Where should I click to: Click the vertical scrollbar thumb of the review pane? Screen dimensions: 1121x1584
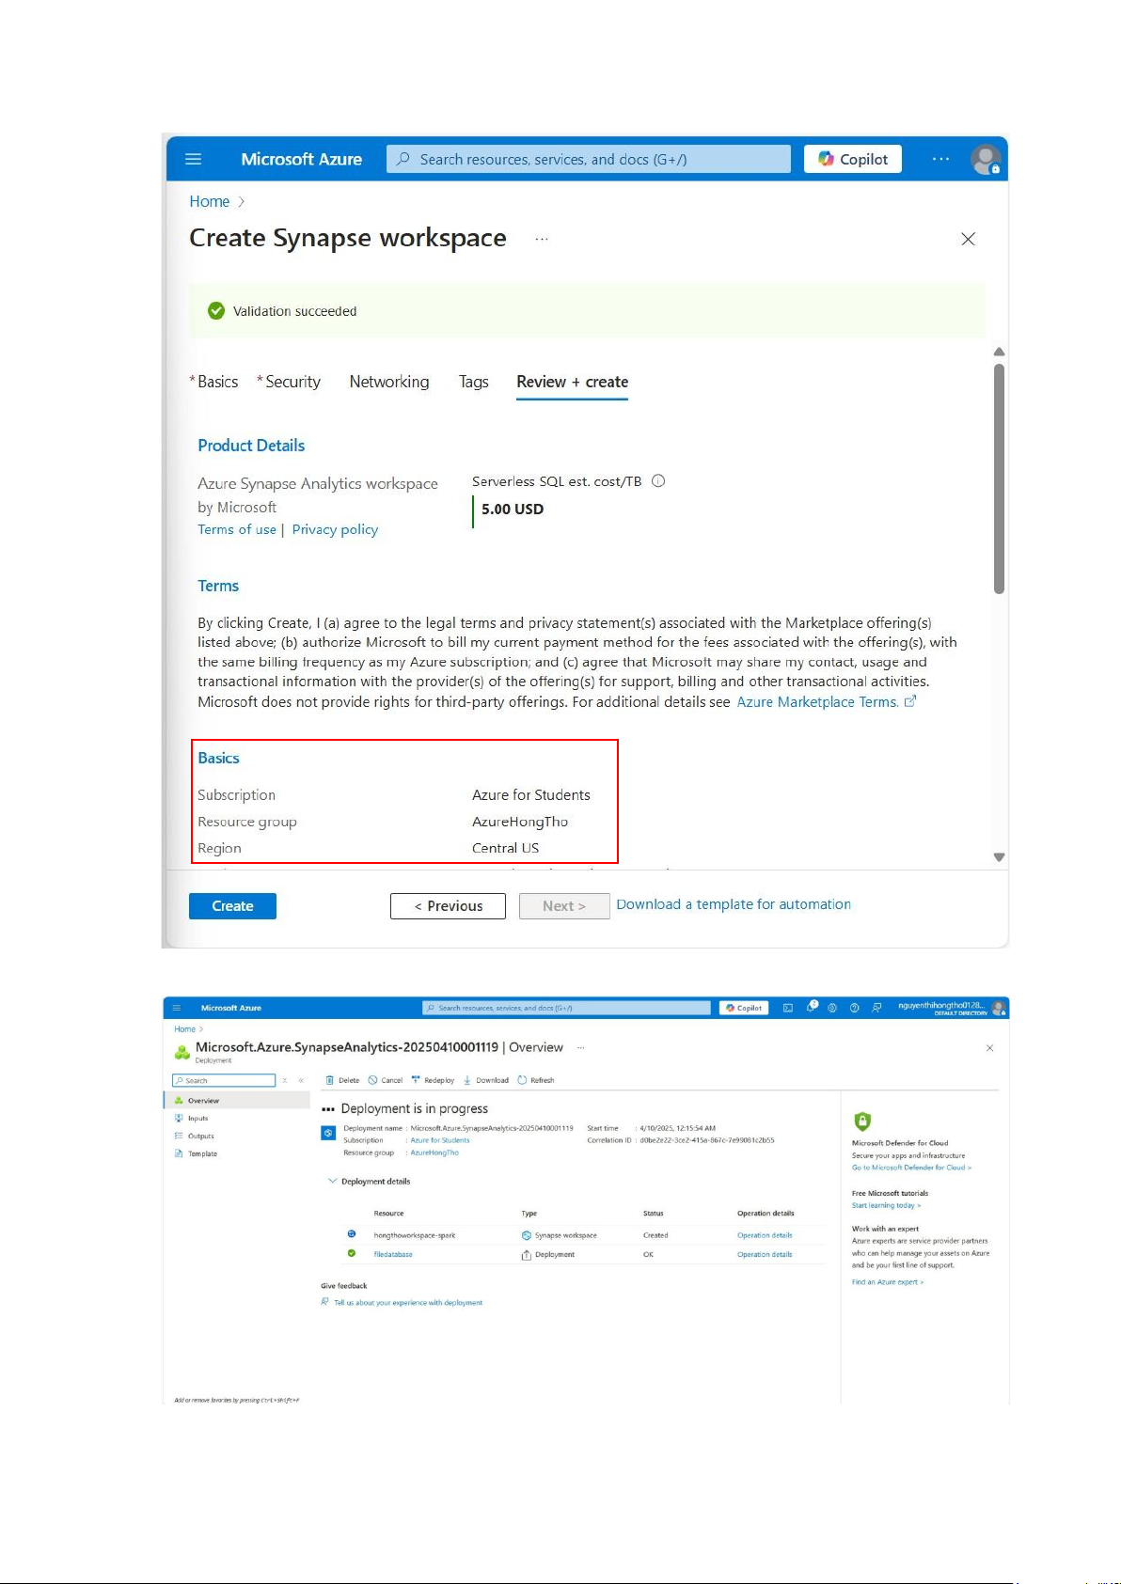1000,478
